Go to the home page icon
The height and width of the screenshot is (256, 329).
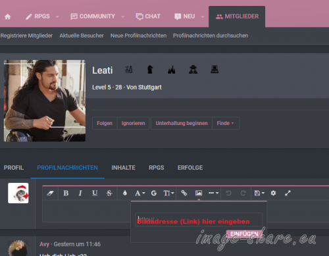pyautogui.click(x=8, y=16)
